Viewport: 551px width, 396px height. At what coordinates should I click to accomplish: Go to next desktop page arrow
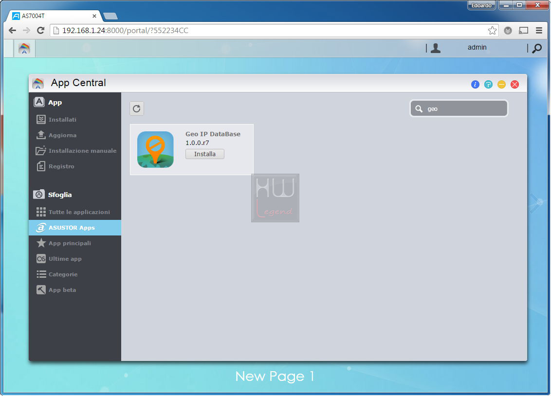[536, 203]
